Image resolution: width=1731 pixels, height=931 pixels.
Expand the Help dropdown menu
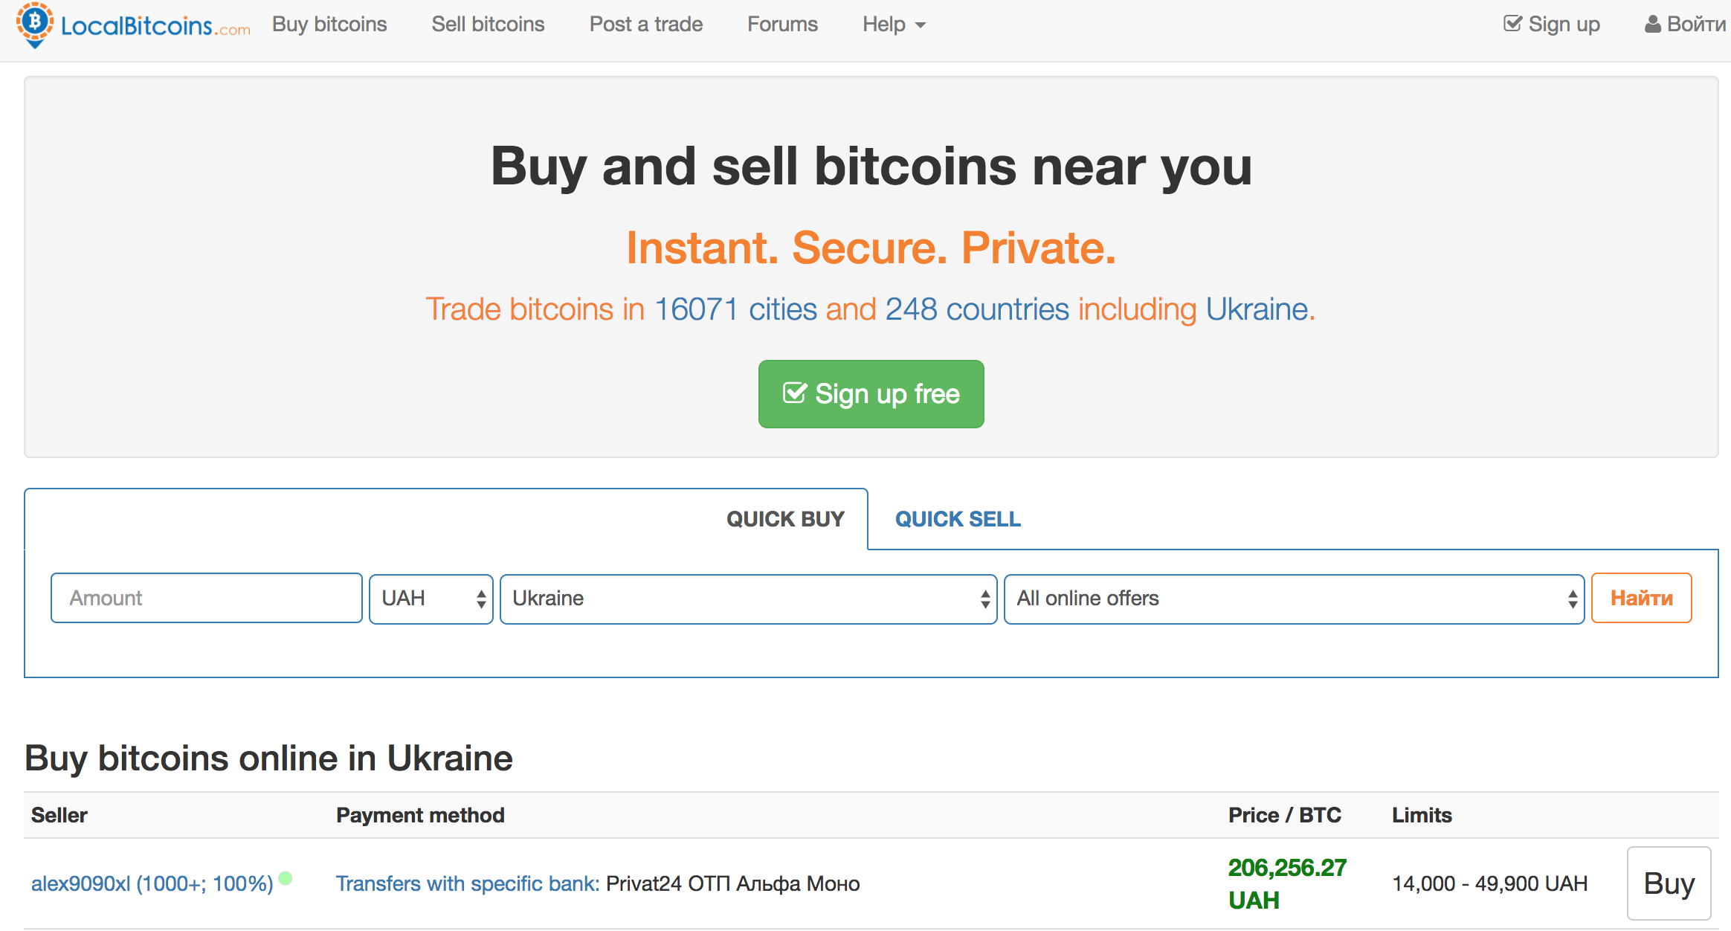tap(894, 25)
